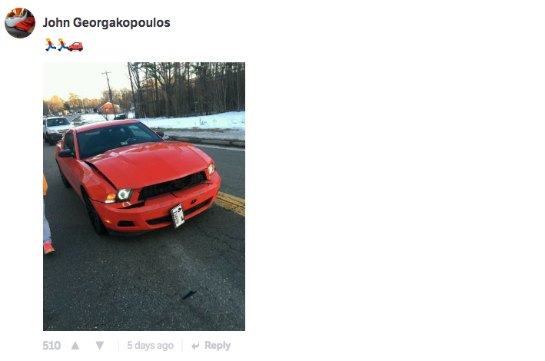Open the '5 days ago' timestamp permalink
Viewport: 545px width, 361px height.
click(x=150, y=346)
